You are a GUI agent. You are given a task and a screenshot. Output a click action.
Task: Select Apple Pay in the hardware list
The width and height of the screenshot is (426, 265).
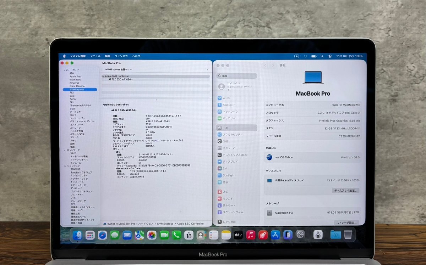pyautogui.click(x=75, y=77)
